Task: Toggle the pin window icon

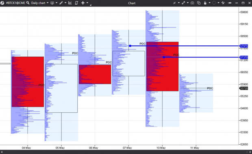Action: click(x=230, y=3)
